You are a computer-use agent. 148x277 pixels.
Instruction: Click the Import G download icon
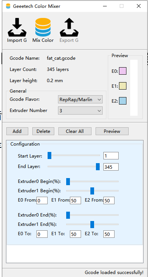17,27
